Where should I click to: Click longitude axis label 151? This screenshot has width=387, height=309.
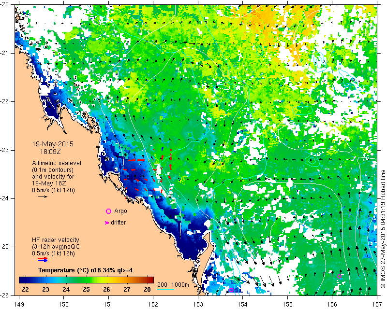click(108, 305)
